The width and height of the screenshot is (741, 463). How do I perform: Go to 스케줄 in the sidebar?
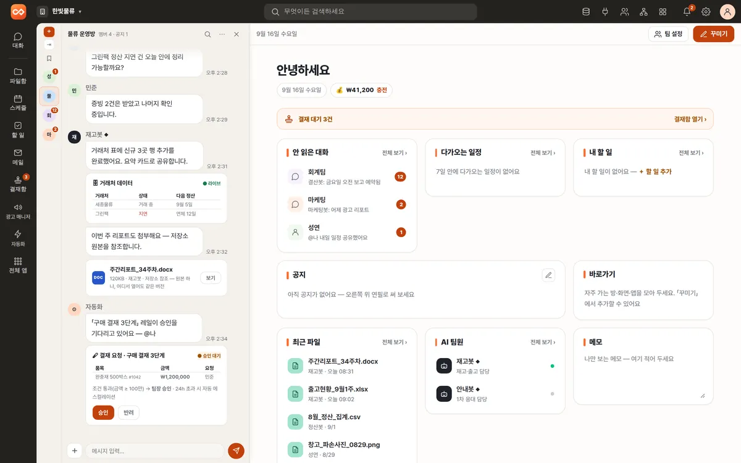tap(18, 102)
